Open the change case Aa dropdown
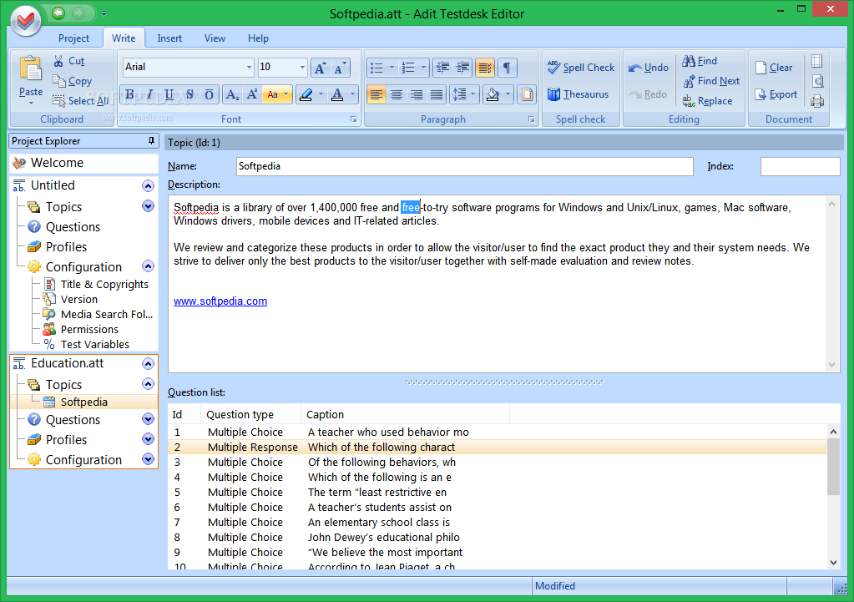The height and width of the screenshot is (602, 854). click(x=286, y=95)
